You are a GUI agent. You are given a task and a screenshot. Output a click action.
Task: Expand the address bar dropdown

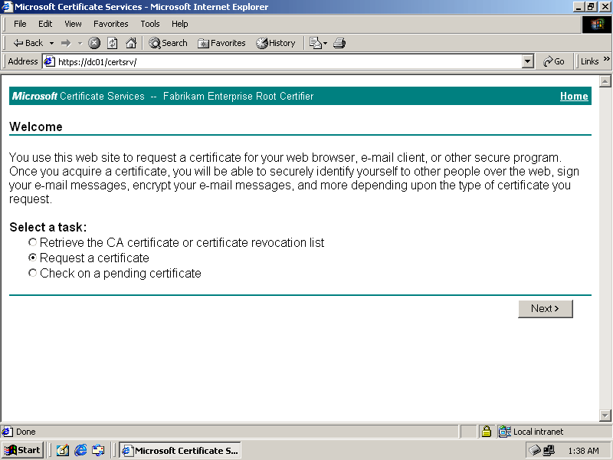(527, 61)
